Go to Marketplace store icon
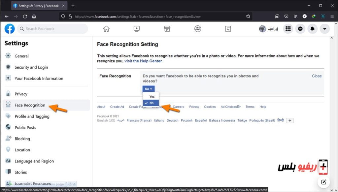Viewport: 338px width, 192px height. pyautogui.click(x=167, y=29)
